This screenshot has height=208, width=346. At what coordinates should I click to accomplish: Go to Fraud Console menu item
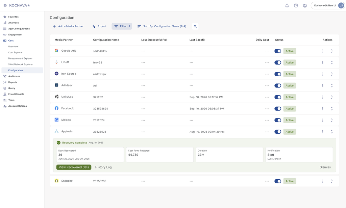[16, 94]
